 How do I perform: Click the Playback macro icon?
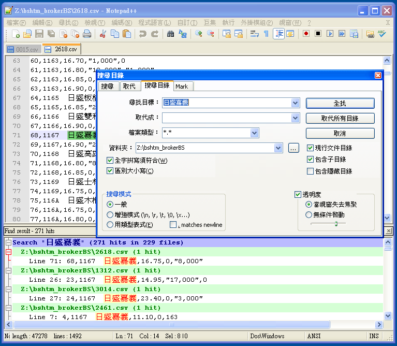tap(330, 34)
